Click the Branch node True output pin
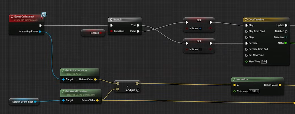Viewport: 295px width, 114px height. [138, 25]
